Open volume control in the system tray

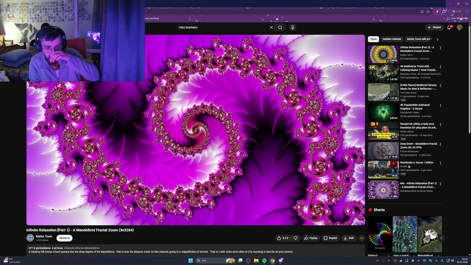click(x=452, y=261)
